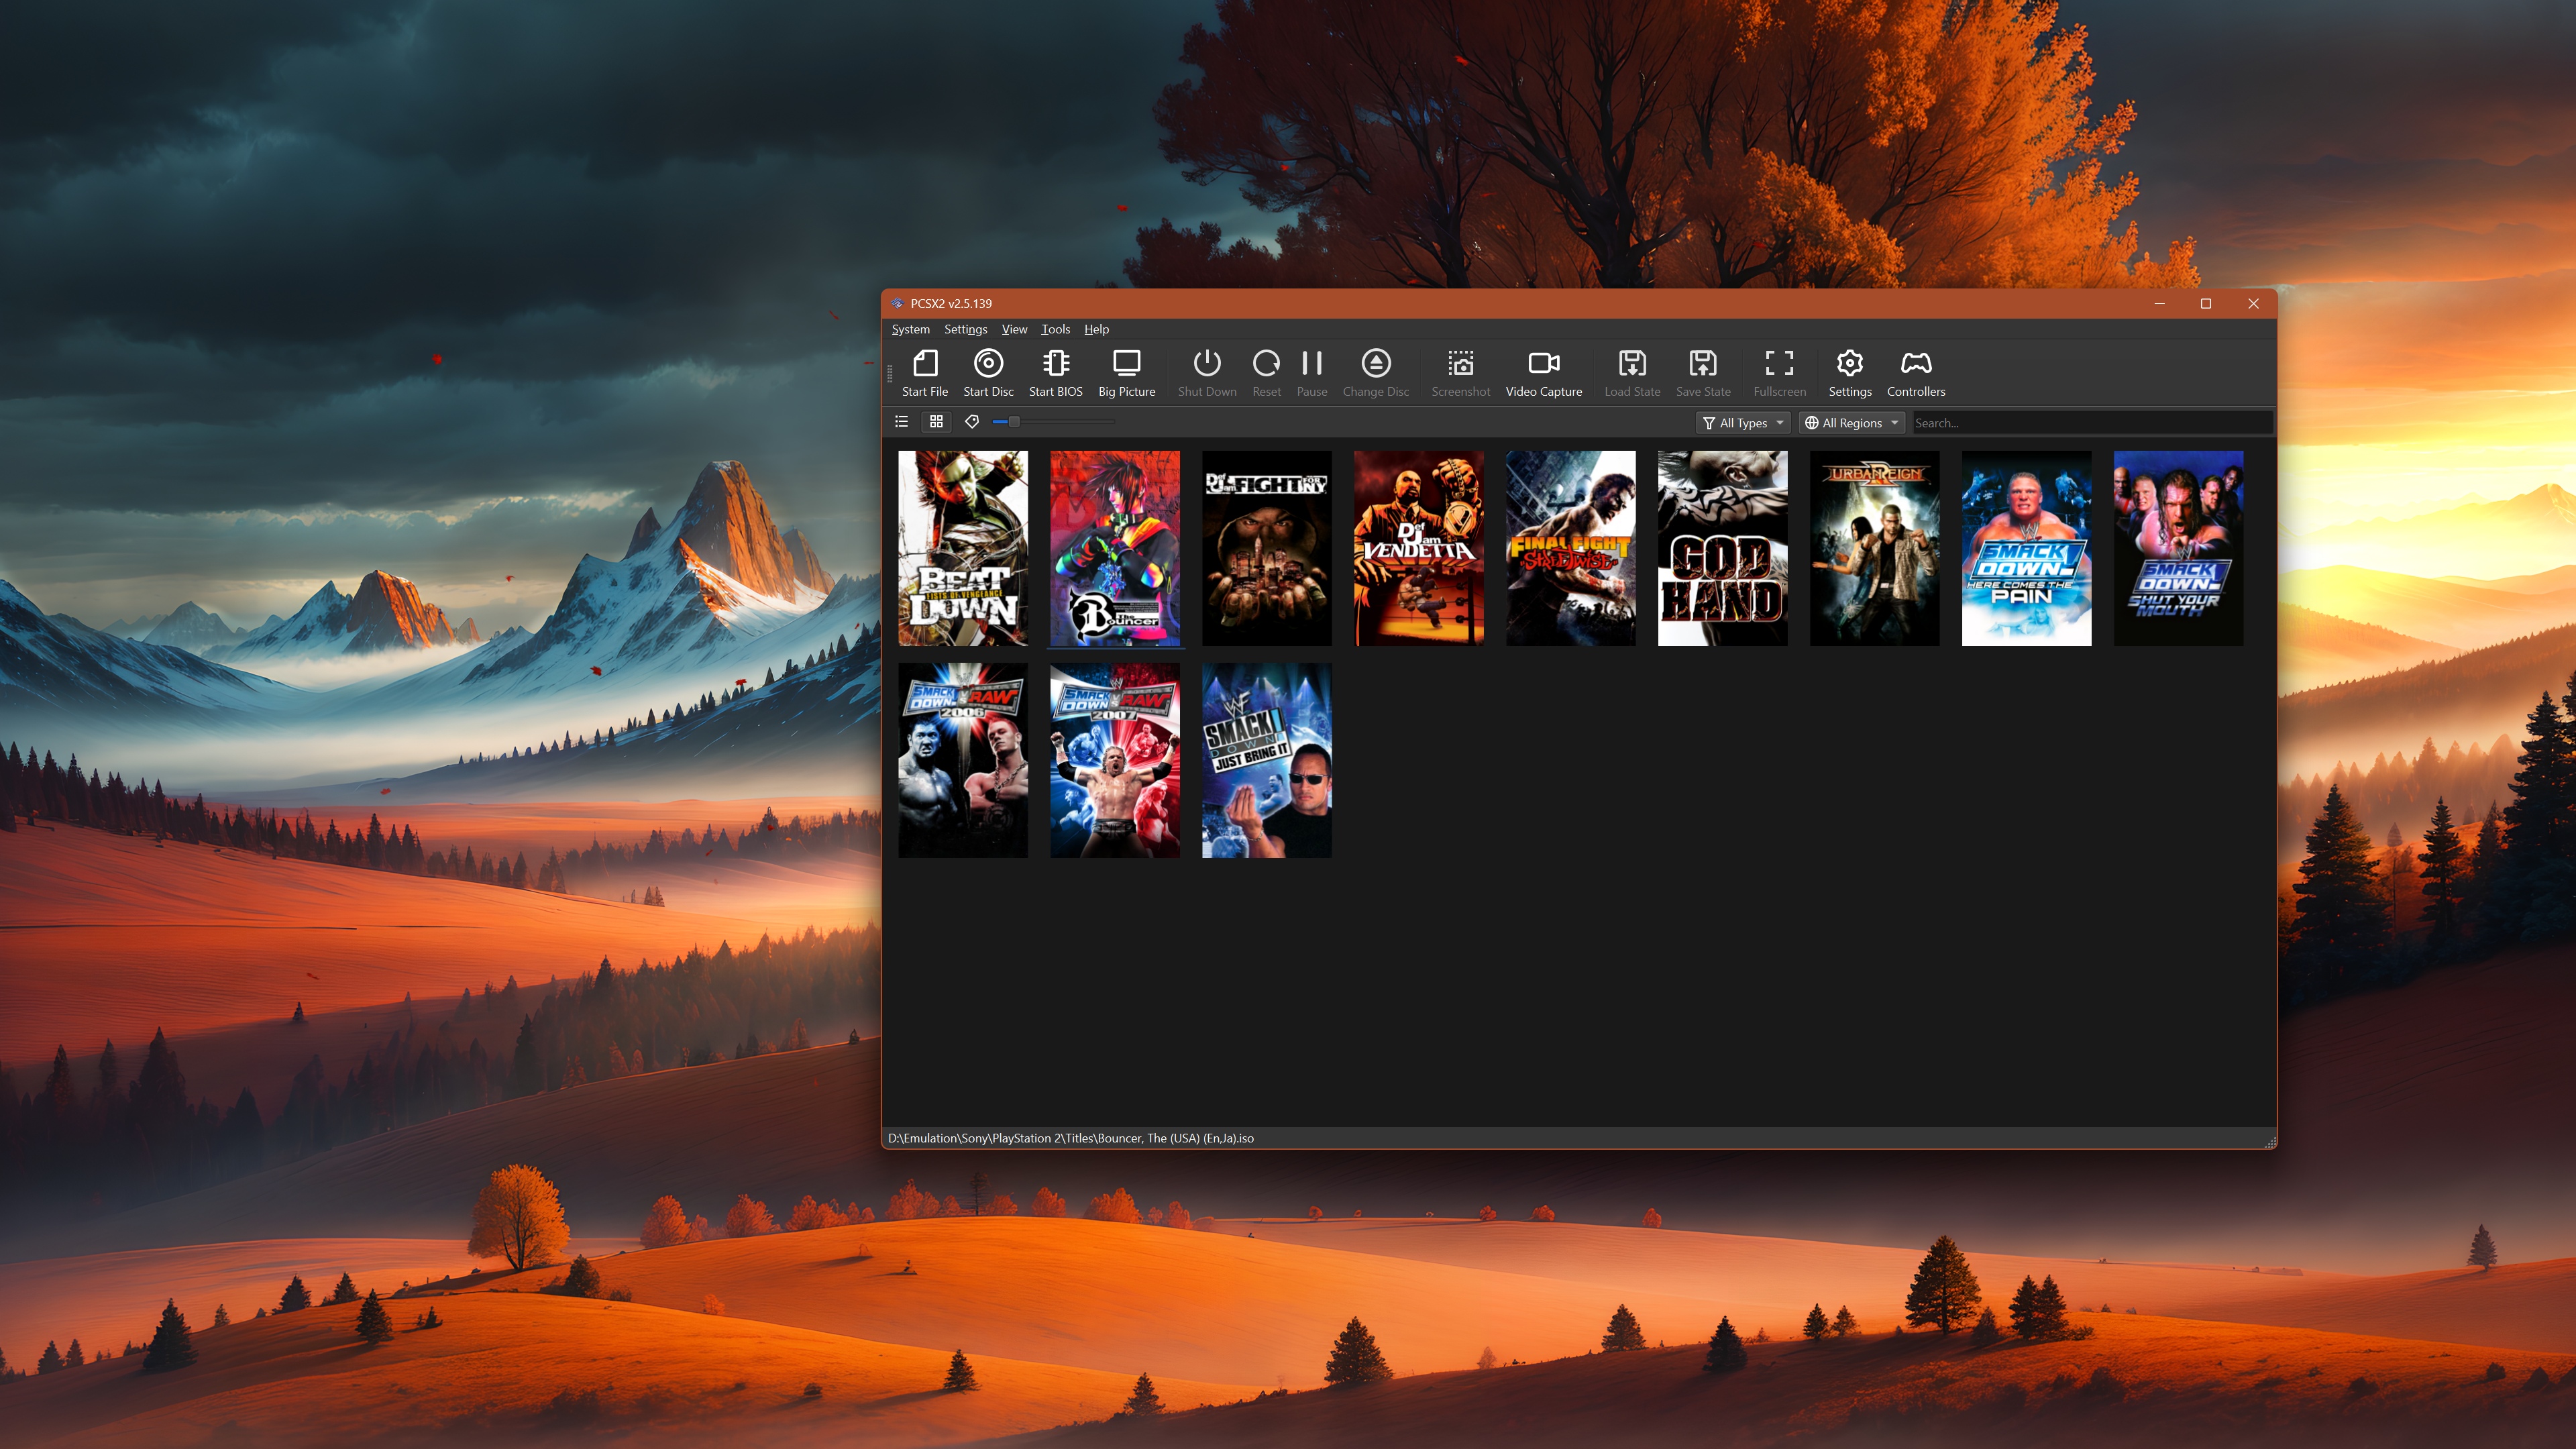Select Urban Reign game cover
2576x1449 pixels.
[x=1874, y=548]
